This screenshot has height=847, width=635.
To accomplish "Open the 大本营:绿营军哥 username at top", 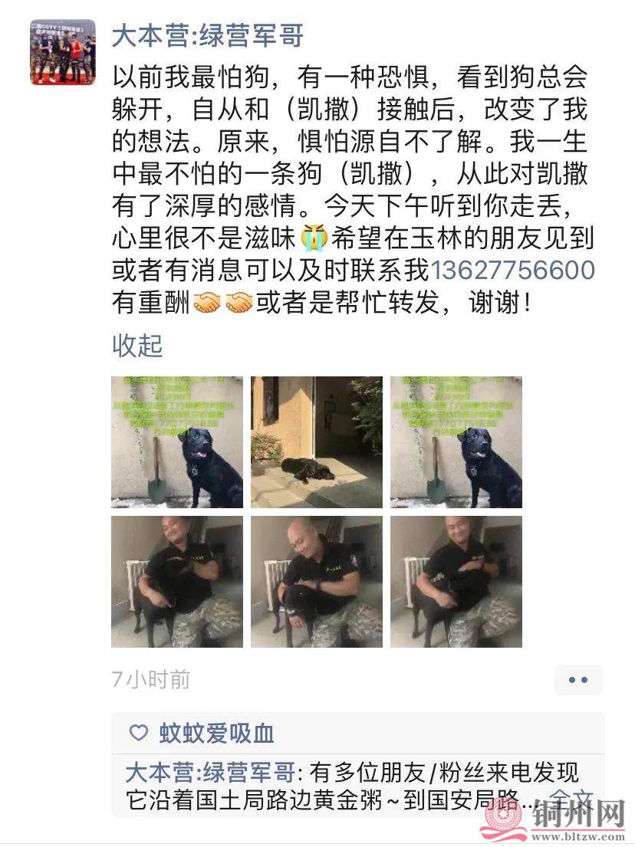I will [x=208, y=36].
